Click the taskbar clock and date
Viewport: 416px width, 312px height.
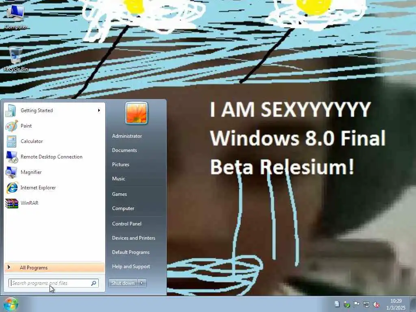tap(396, 304)
